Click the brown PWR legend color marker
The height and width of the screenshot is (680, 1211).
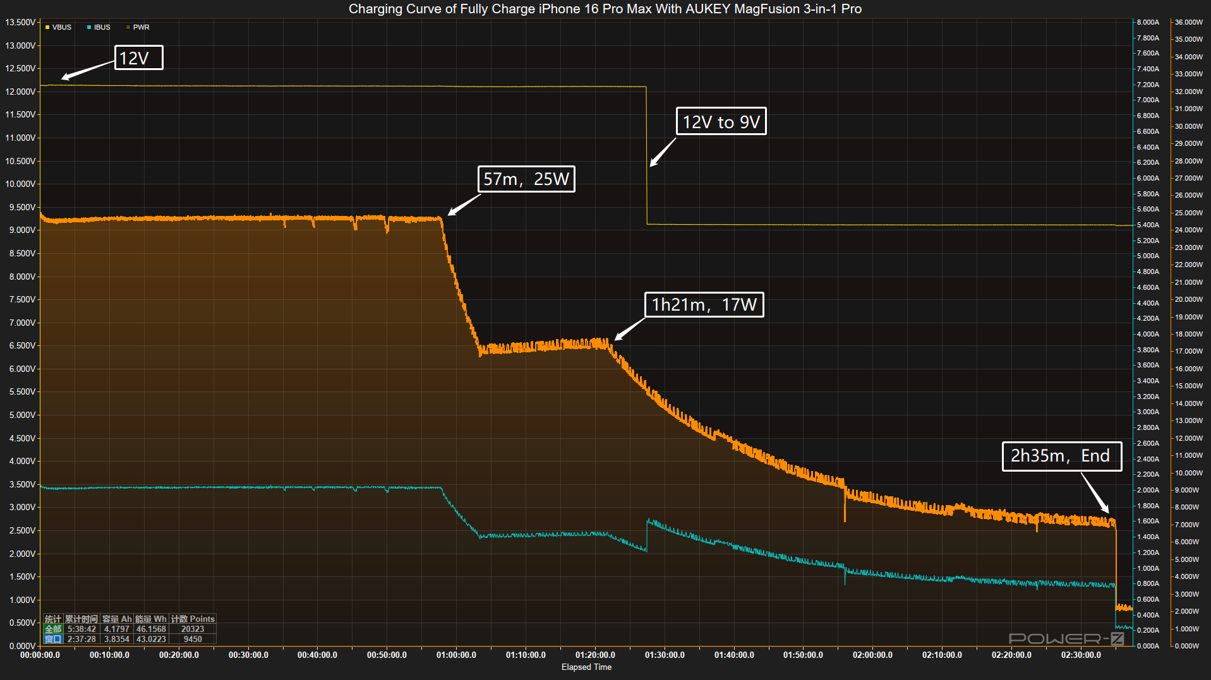pos(128,27)
